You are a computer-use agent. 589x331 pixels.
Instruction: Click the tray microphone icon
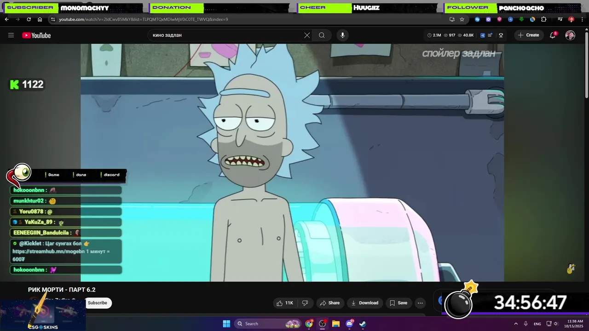[x=525, y=324]
